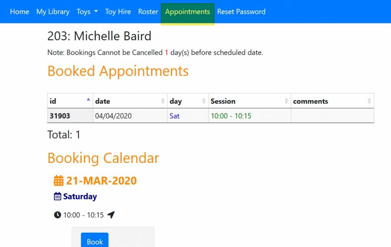The height and width of the screenshot is (247, 391).
Task: Navigate to Roster
Action: tap(148, 12)
